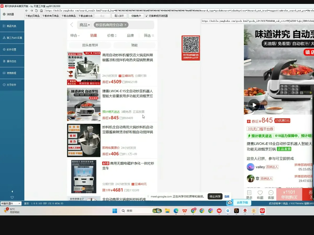
Task: Click the left browser URL address field
Action: tap(179, 11)
